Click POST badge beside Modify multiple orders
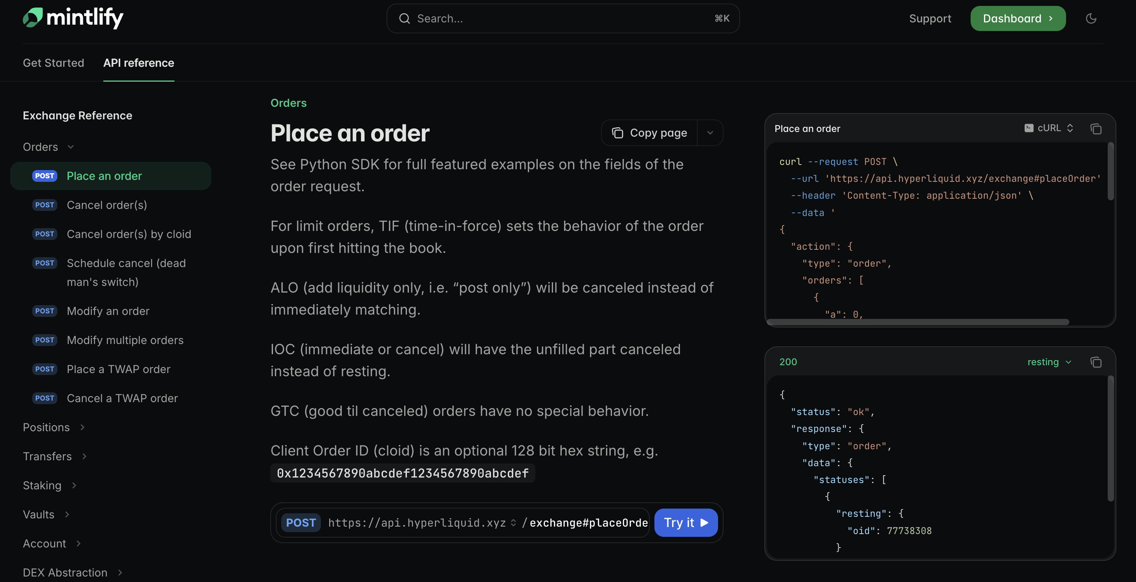The width and height of the screenshot is (1136, 582). tap(44, 340)
